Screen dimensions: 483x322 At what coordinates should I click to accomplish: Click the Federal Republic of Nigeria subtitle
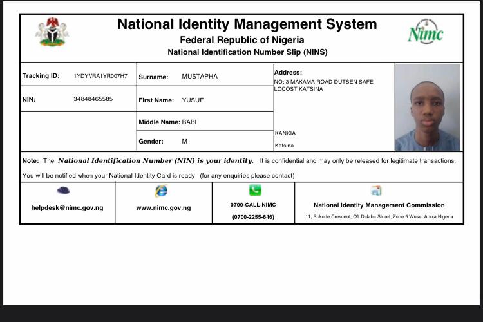[x=242, y=40]
